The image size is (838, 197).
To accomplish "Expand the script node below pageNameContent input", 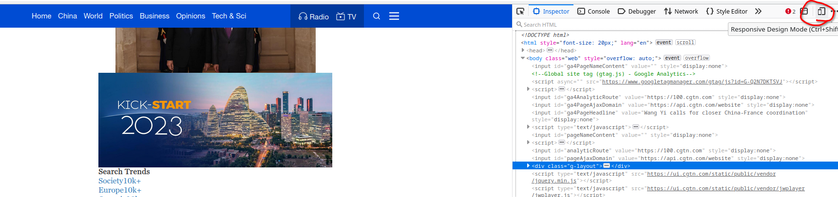I will [529, 142].
